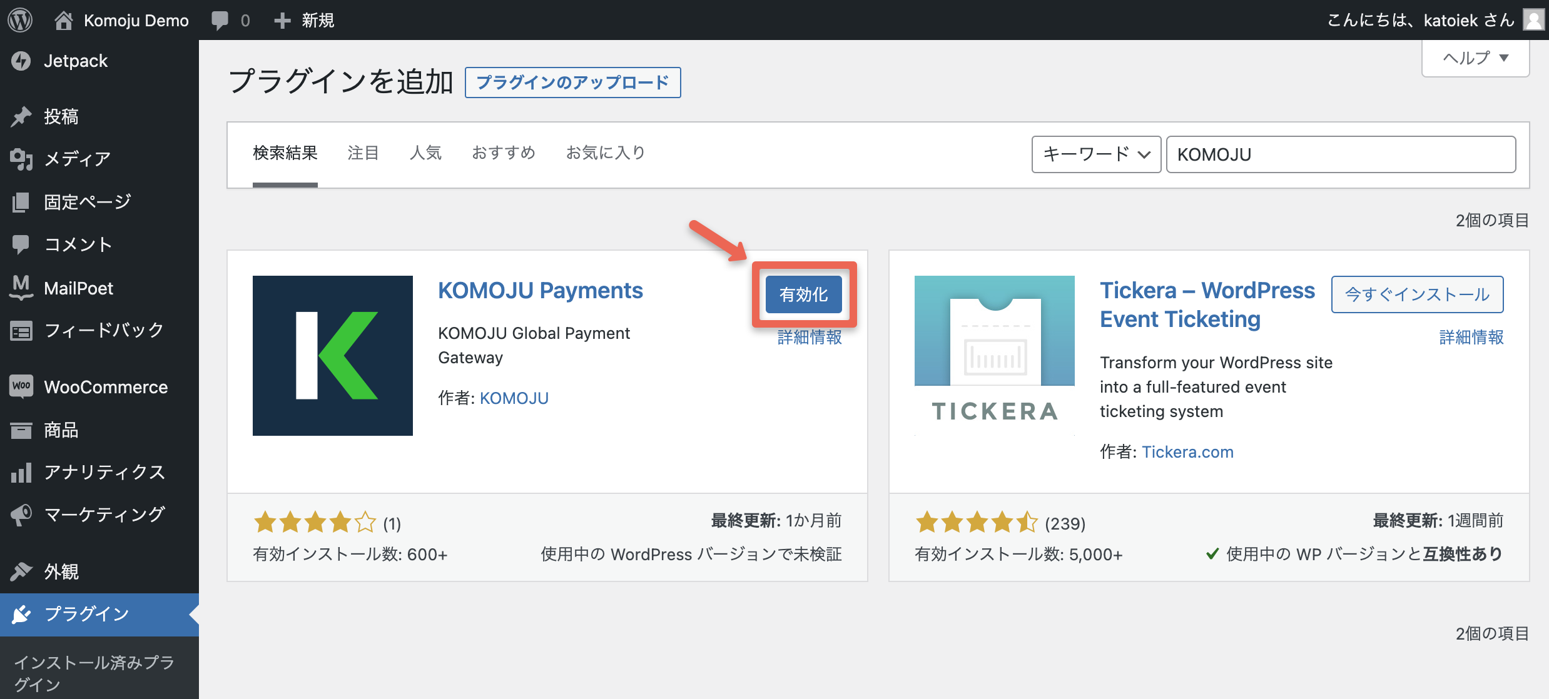Expand the ヘルプ help dropdown
The height and width of the screenshot is (699, 1549).
tap(1475, 58)
